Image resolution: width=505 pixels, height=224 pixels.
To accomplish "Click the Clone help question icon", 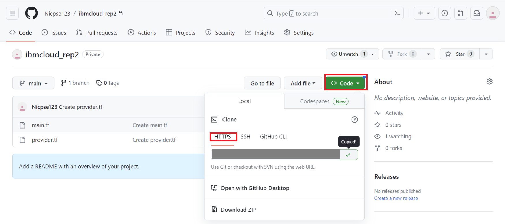I will 354,120.
